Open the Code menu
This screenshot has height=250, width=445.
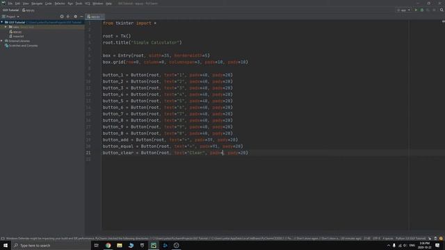click(x=49, y=3)
